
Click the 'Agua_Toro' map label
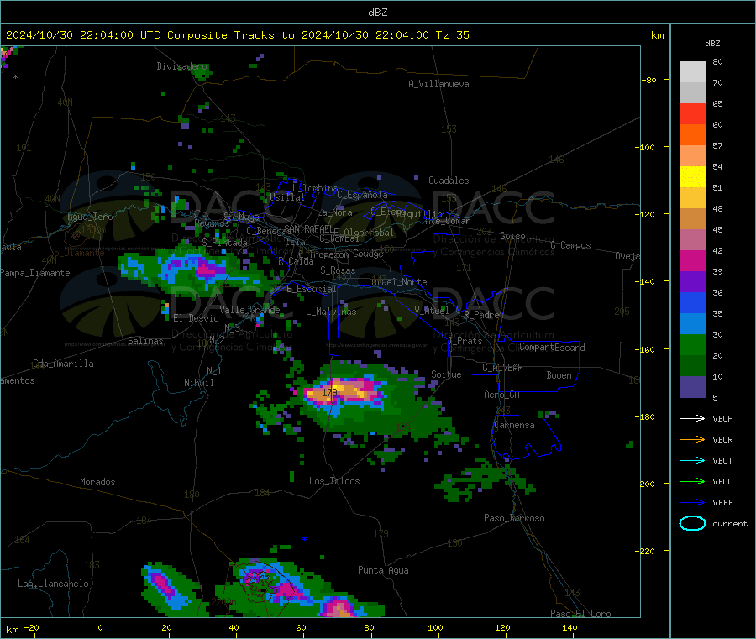coord(90,217)
